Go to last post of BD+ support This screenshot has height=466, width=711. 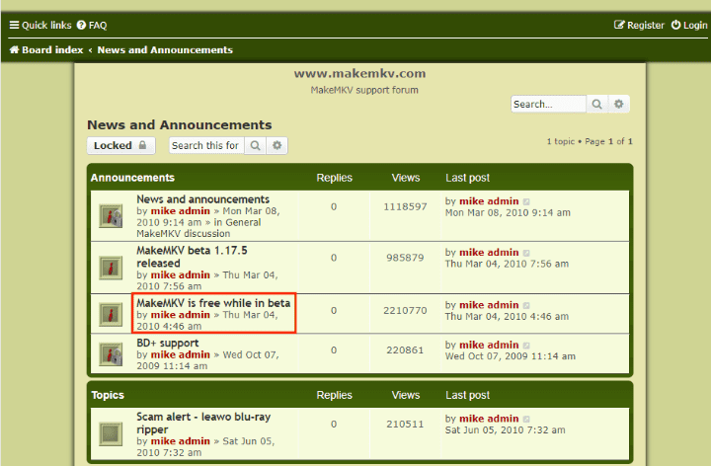[526, 344]
